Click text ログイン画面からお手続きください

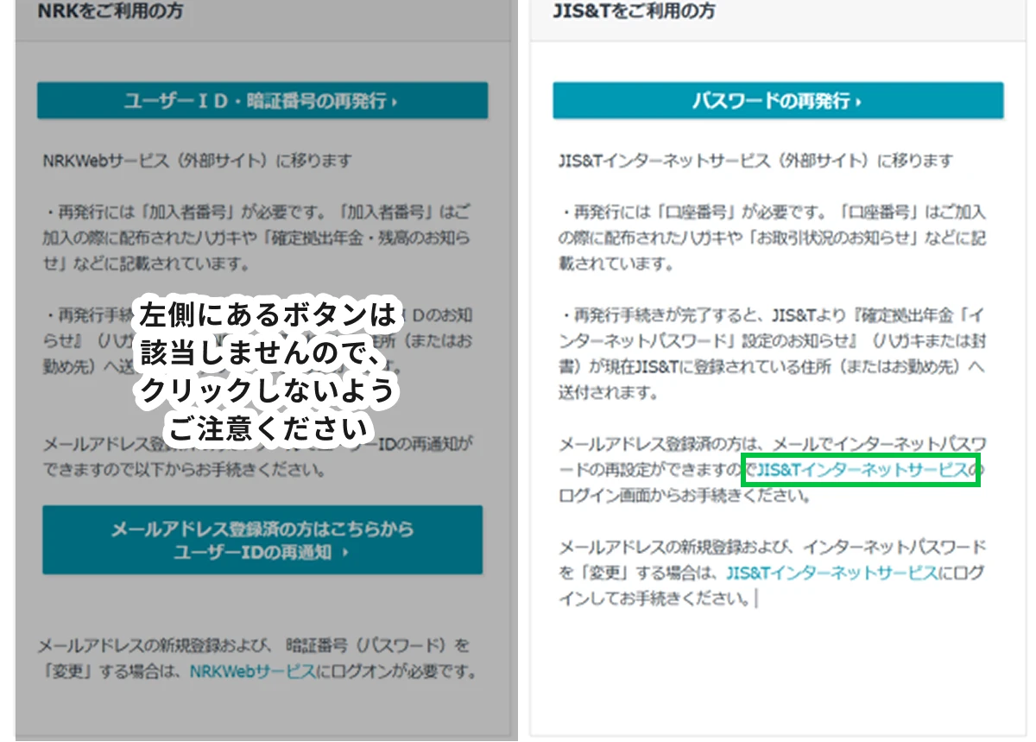tap(685, 496)
